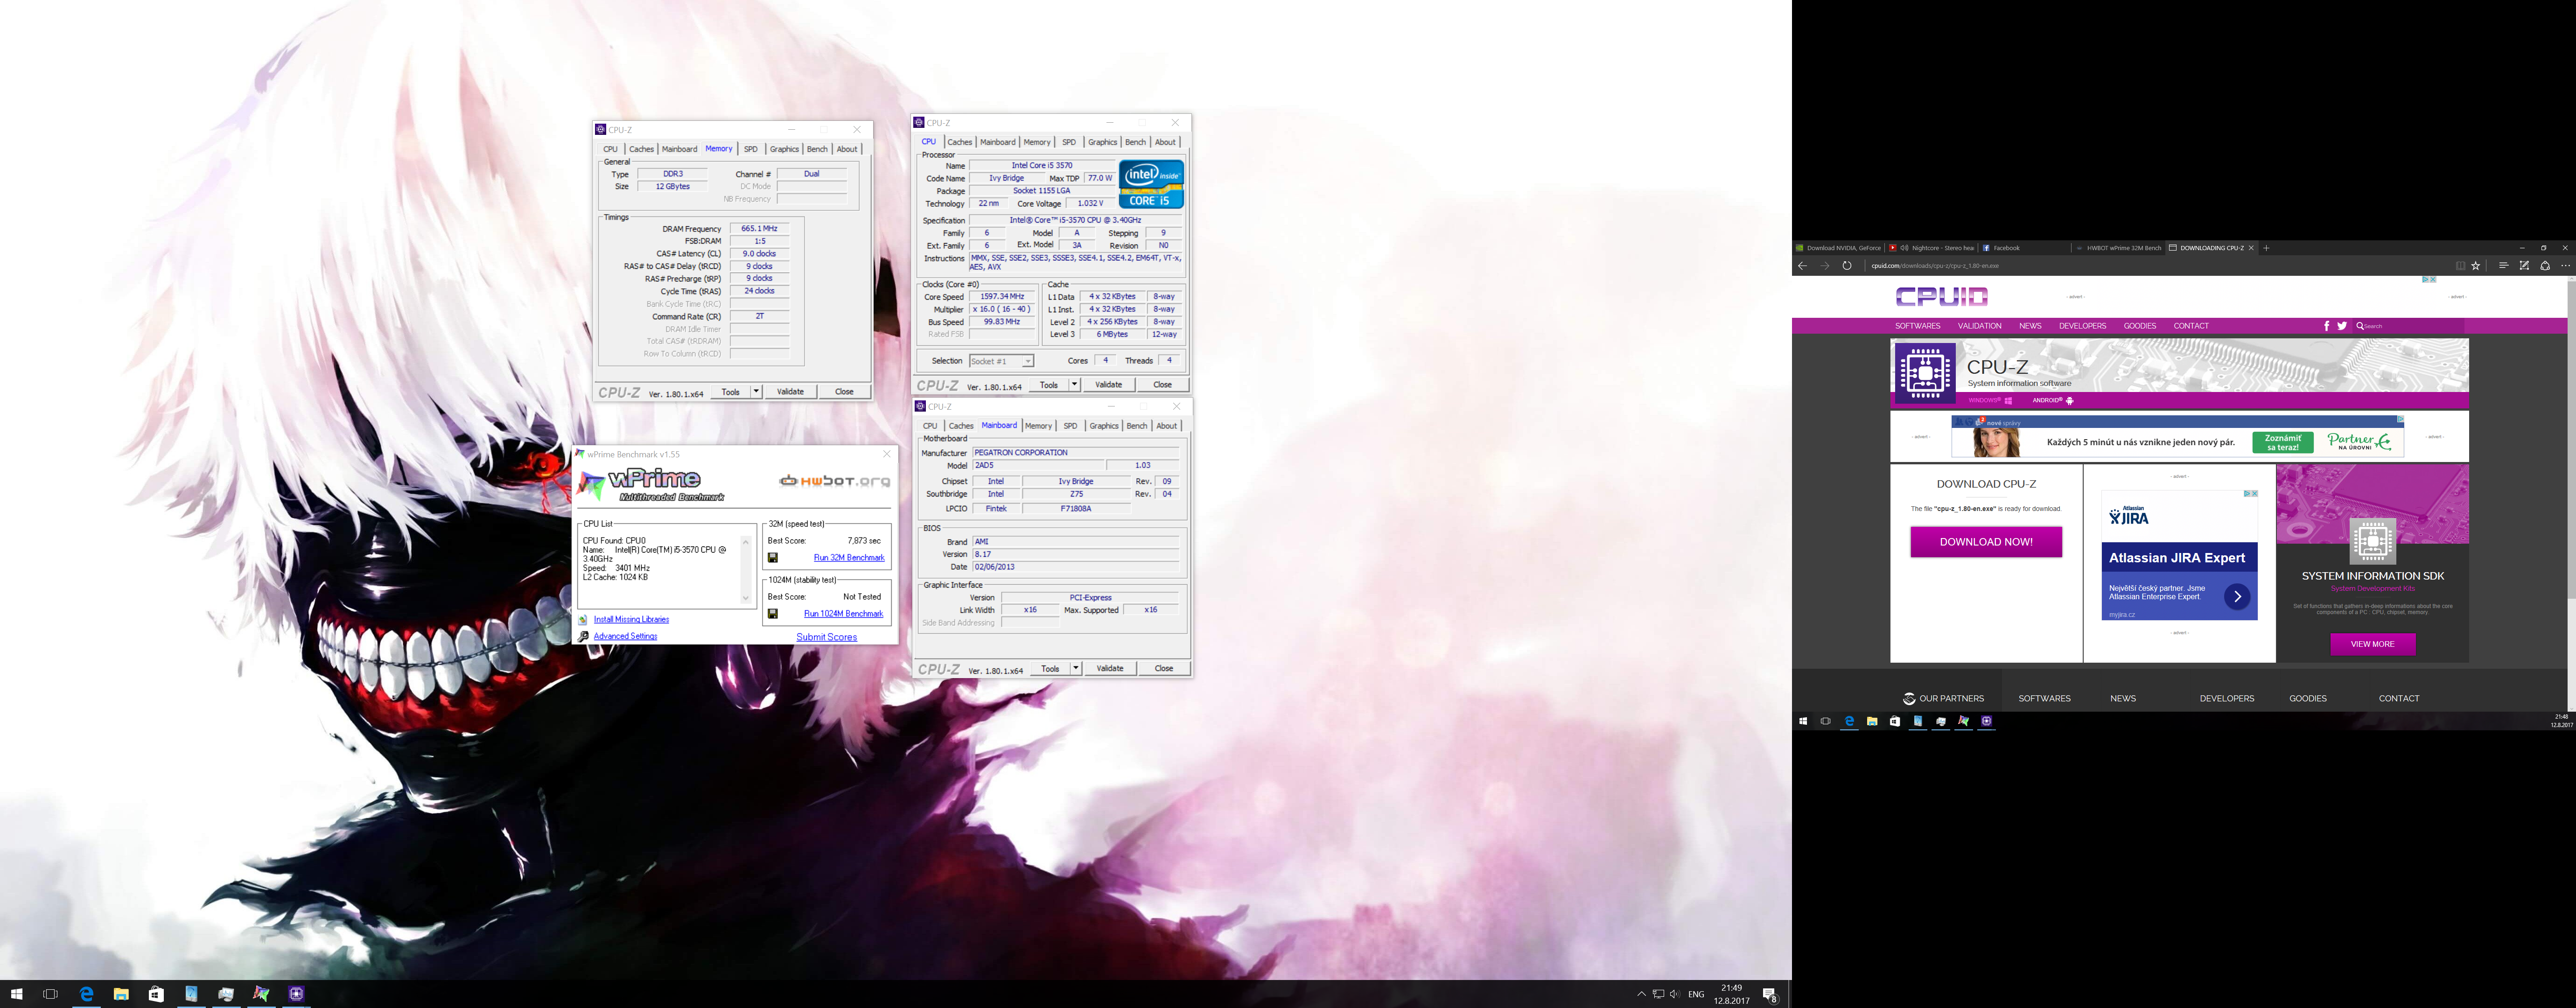Click the Edge browser back arrow
2576x1008 pixels.
pyautogui.click(x=1802, y=266)
